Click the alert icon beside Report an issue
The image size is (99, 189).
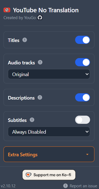click(x=66, y=186)
